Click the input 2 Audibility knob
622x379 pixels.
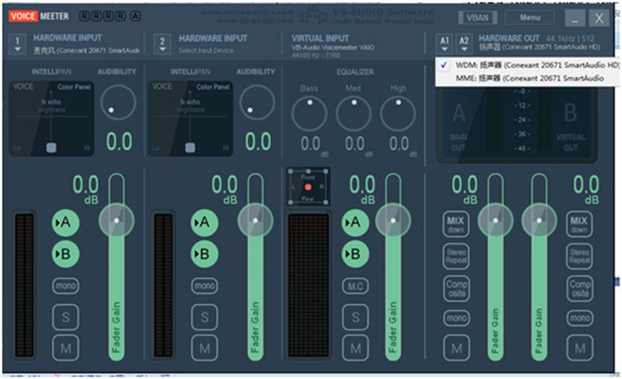pyautogui.click(x=257, y=103)
